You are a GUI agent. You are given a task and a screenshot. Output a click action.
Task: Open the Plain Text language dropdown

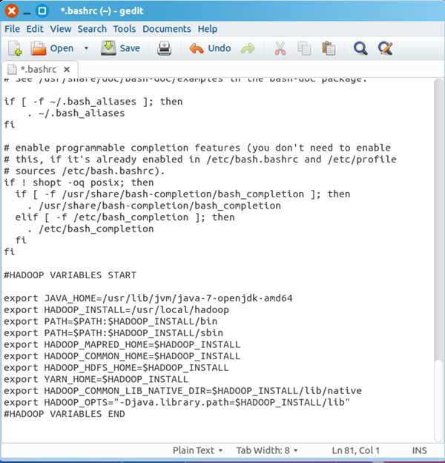coord(197,450)
